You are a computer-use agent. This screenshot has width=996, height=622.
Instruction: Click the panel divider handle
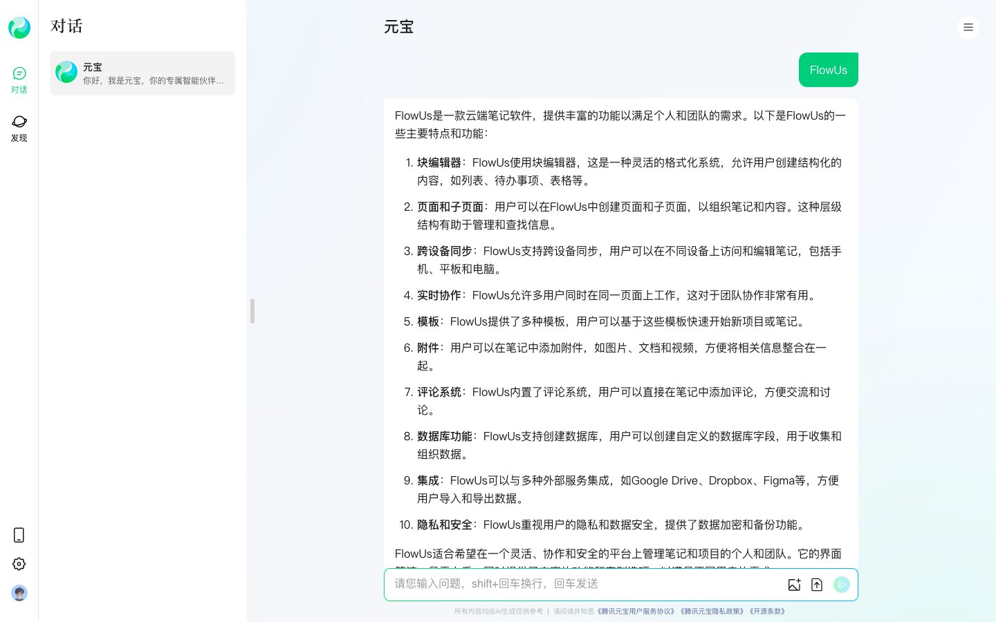[x=252, y=311]
